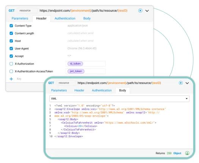Run the request in the Body panel
The height and width of the screenshot is (163, 199).
[181, 83]
